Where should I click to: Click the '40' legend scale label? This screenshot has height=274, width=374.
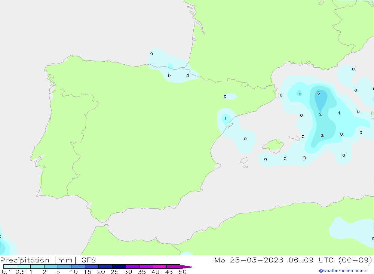coord(155,272)
